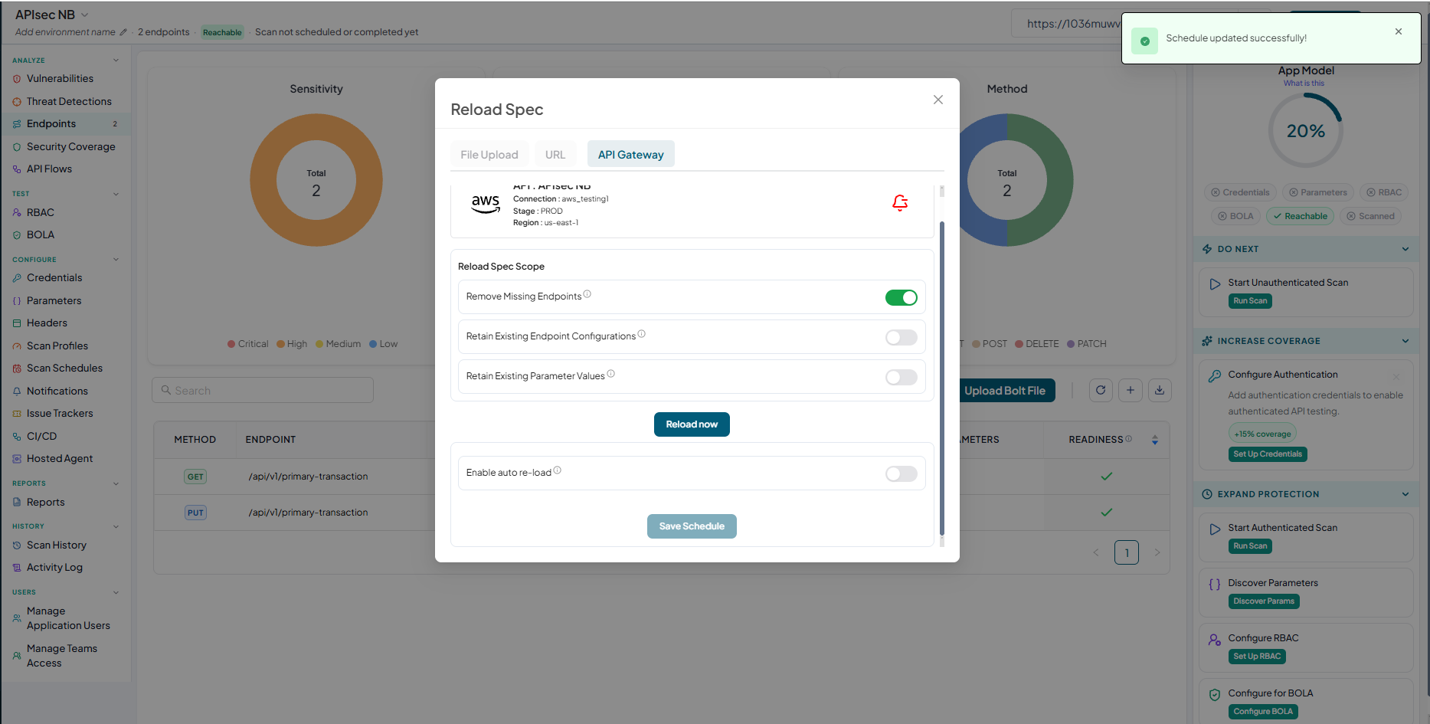This screenshot has width=1430, height=724.
Task: Open Scan History icon
Action: 17,545
